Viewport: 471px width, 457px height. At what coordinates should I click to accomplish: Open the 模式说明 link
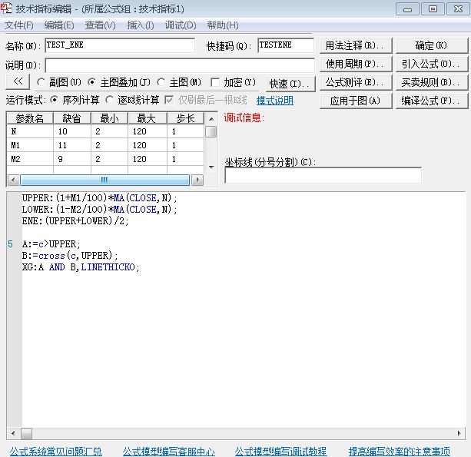tap(274, 101)
